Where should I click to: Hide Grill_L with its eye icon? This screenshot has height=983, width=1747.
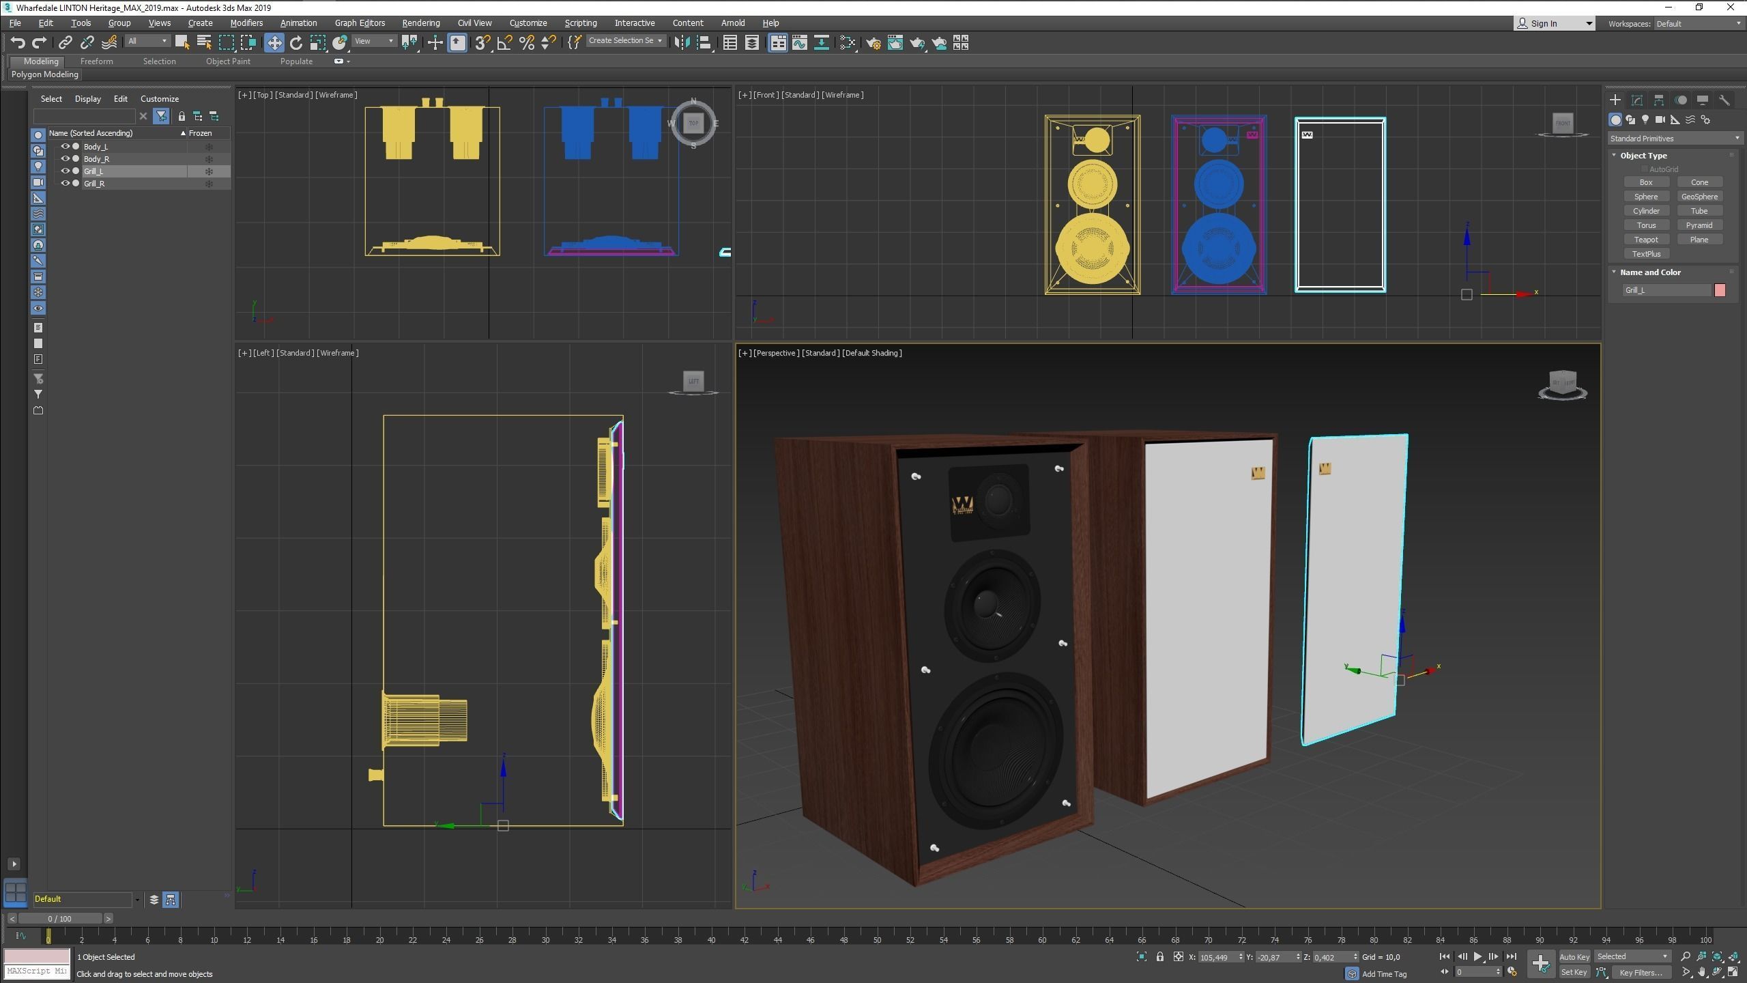click(x=66, y=171)
